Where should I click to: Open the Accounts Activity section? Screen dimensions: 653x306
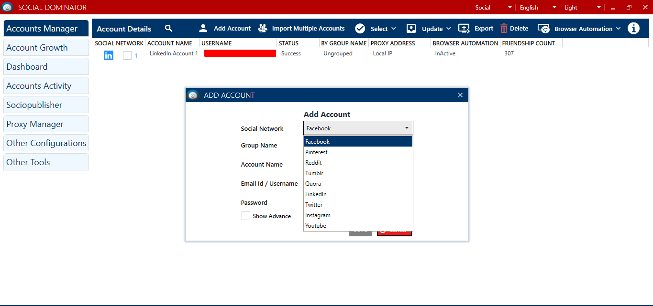pos(46,85)
